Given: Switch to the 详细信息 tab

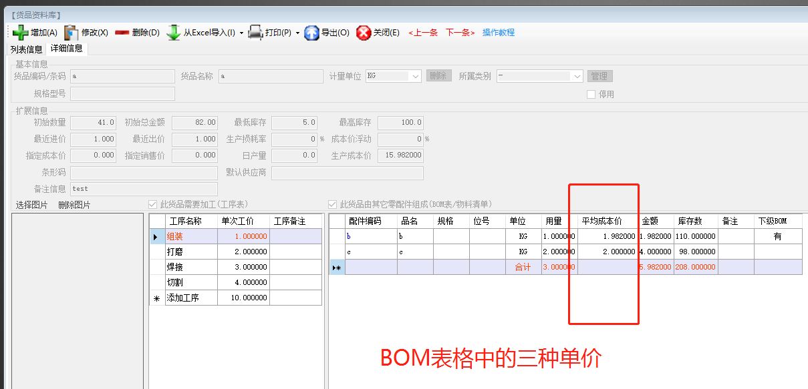Looking at the screenshot, I should click(x=66, y=49).
